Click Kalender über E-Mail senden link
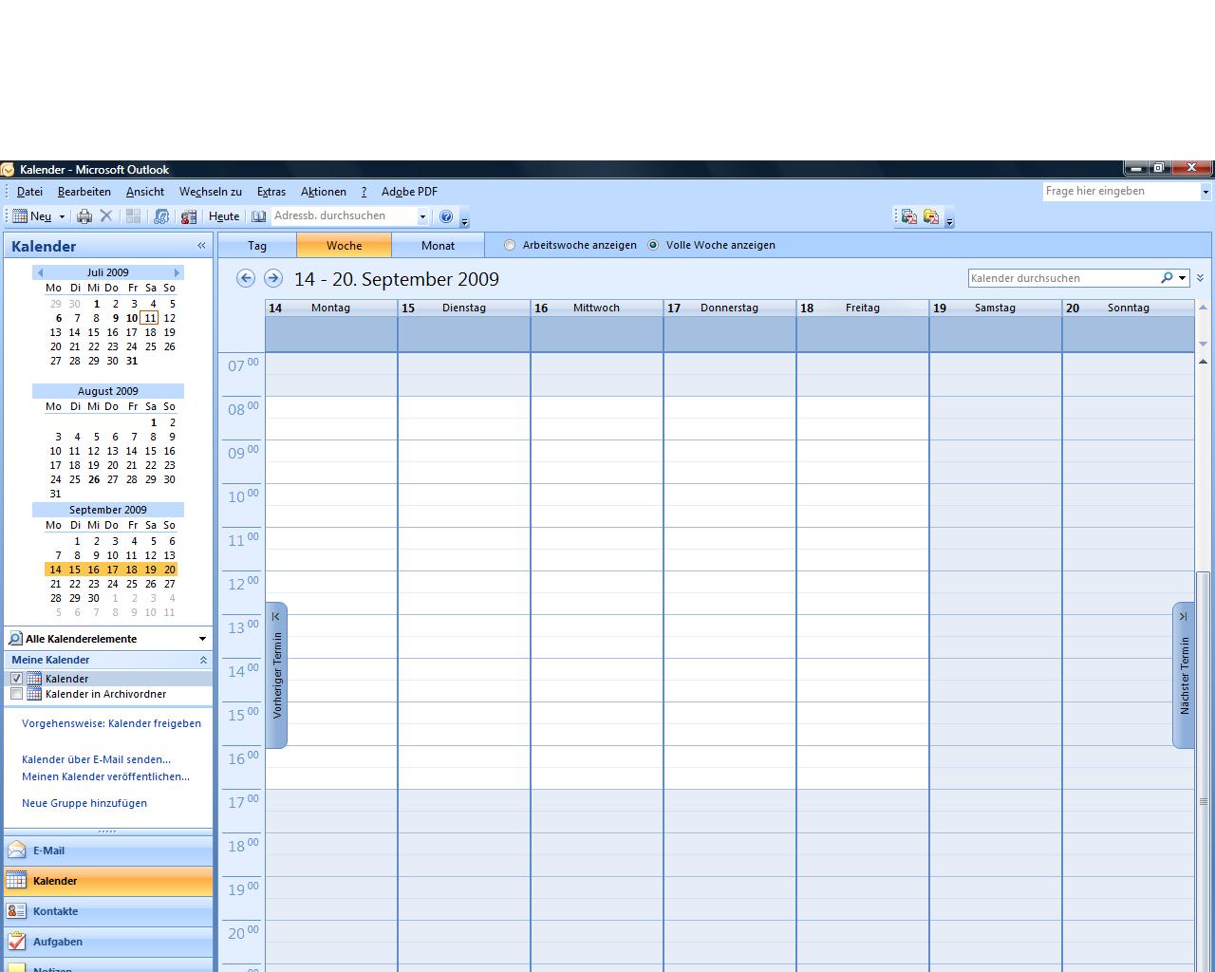Screen dimensions: 1215x972 96,759
